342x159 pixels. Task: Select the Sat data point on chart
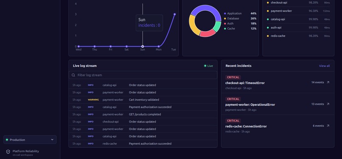(x=126, y=47)
